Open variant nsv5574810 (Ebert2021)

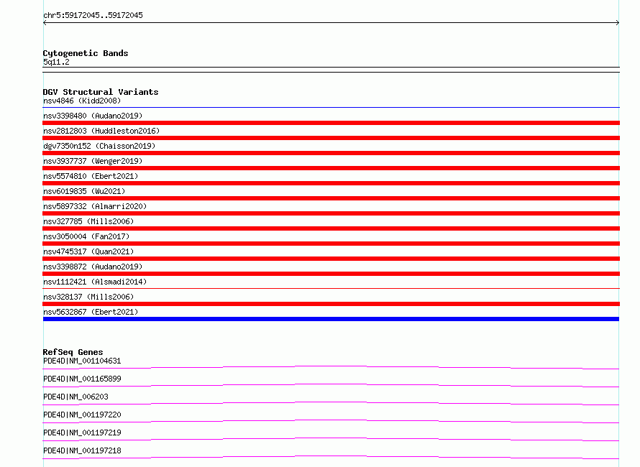(91, 176)
